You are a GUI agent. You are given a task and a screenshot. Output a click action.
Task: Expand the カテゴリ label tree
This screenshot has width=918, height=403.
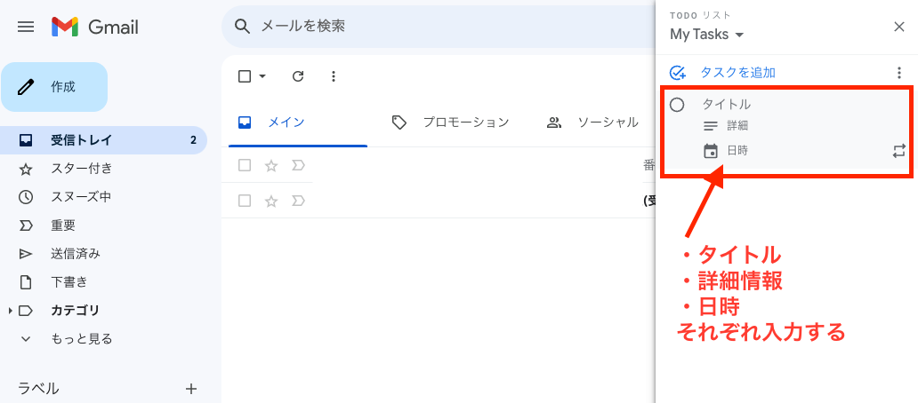pos(11,310)
